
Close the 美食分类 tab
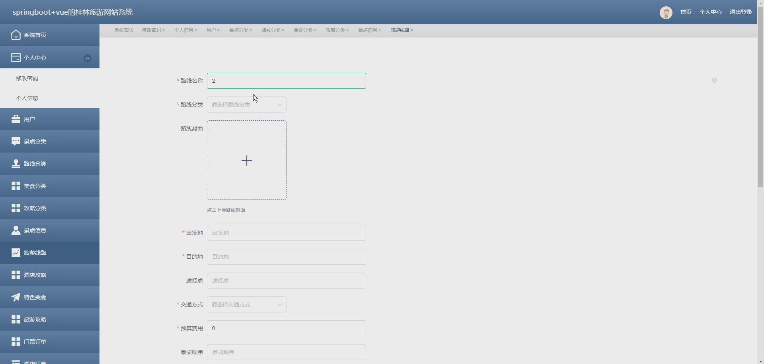point(315,30)
